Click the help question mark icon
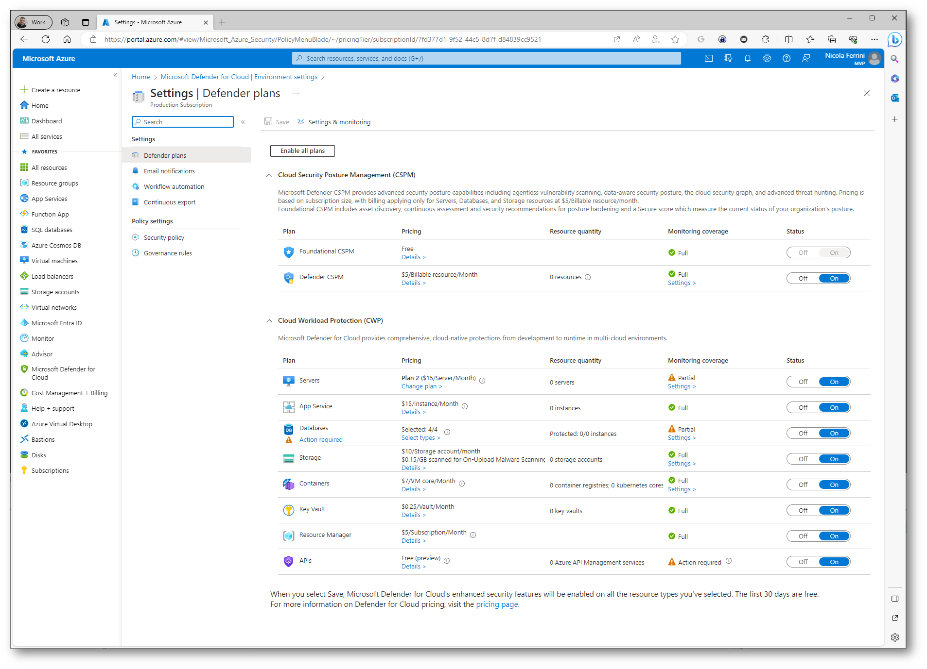Viewport: 927px width, 669px height. click(787, 58)
